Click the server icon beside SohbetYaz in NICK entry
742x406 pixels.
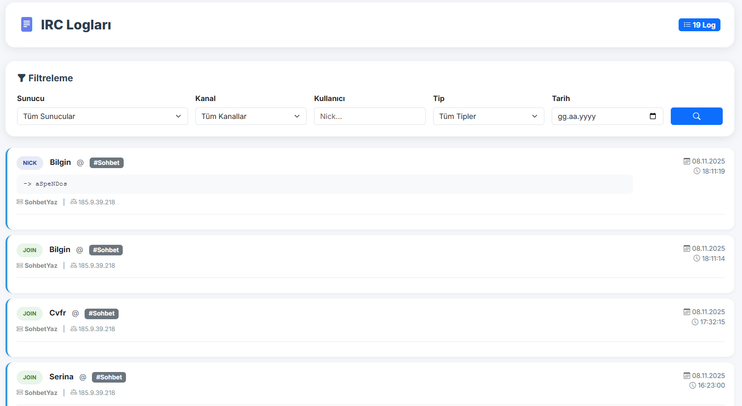[x=20, y=202]
